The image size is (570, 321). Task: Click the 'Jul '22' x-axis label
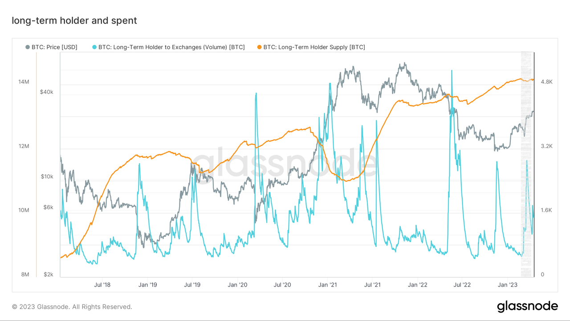click(462, 284)
